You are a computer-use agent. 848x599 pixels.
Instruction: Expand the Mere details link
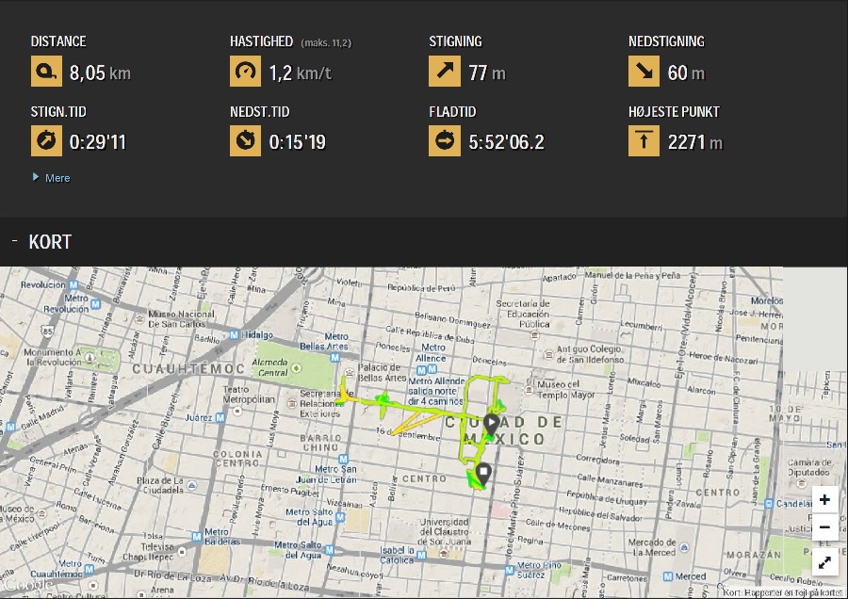(x=52, y=178)
